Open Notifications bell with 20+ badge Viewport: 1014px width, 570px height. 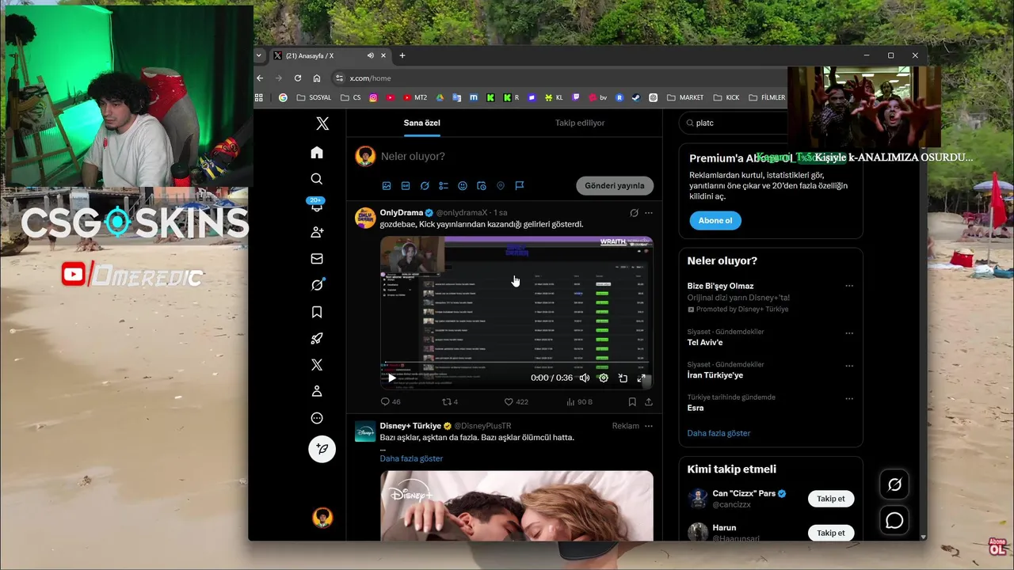317,205
